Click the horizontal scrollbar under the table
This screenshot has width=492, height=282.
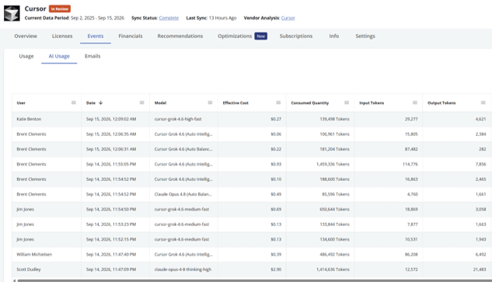pos(254,280)
